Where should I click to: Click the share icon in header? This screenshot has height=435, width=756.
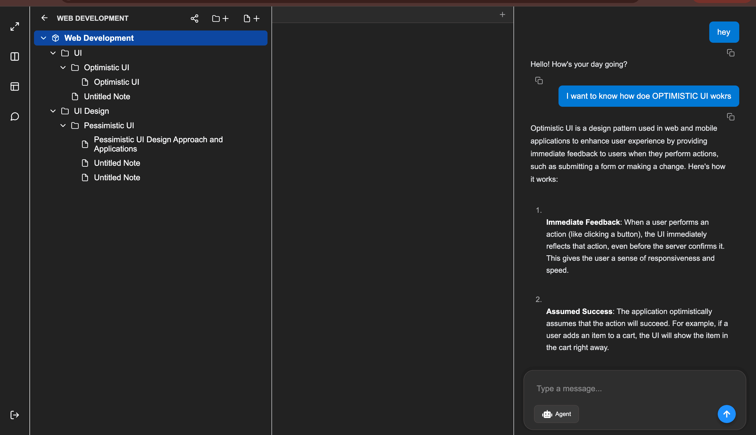tap(194, 18)
